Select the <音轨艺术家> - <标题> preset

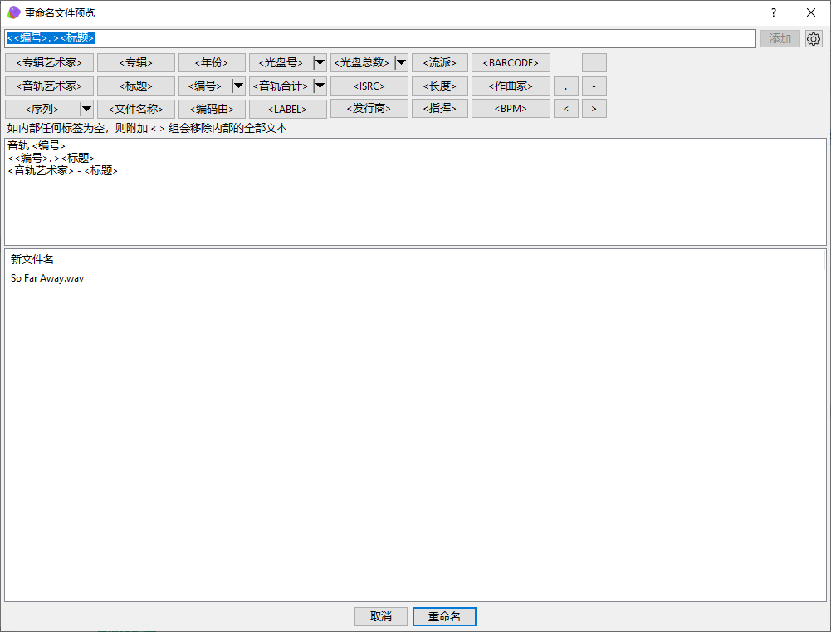click(62, 171)
